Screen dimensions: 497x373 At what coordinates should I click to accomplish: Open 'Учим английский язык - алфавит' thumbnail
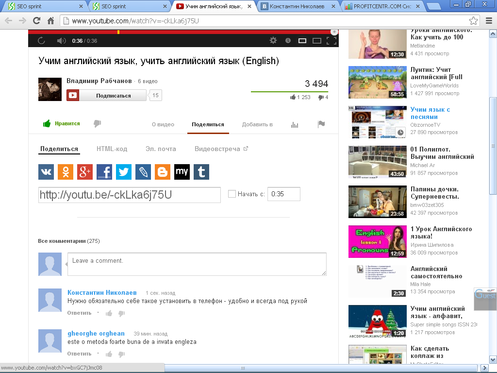click(x=377, y=322)
